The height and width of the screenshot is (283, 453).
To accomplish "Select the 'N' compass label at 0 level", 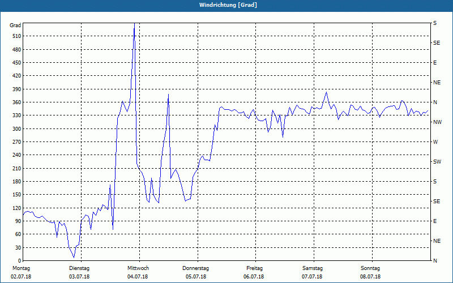I will click(435, 260).
